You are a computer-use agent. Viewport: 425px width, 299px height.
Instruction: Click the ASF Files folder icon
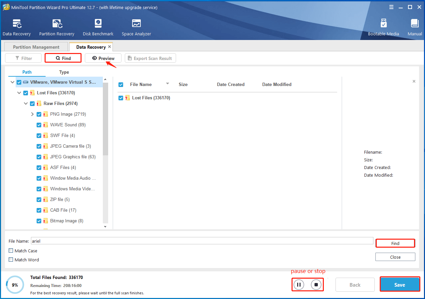point(46,167)
